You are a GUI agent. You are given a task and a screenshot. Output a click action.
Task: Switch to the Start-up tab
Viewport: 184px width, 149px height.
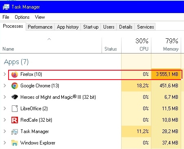[x=91, y=27]
